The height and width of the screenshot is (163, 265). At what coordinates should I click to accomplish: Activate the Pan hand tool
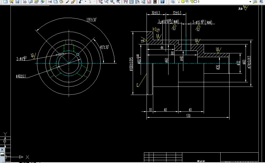tap(101, 2)
